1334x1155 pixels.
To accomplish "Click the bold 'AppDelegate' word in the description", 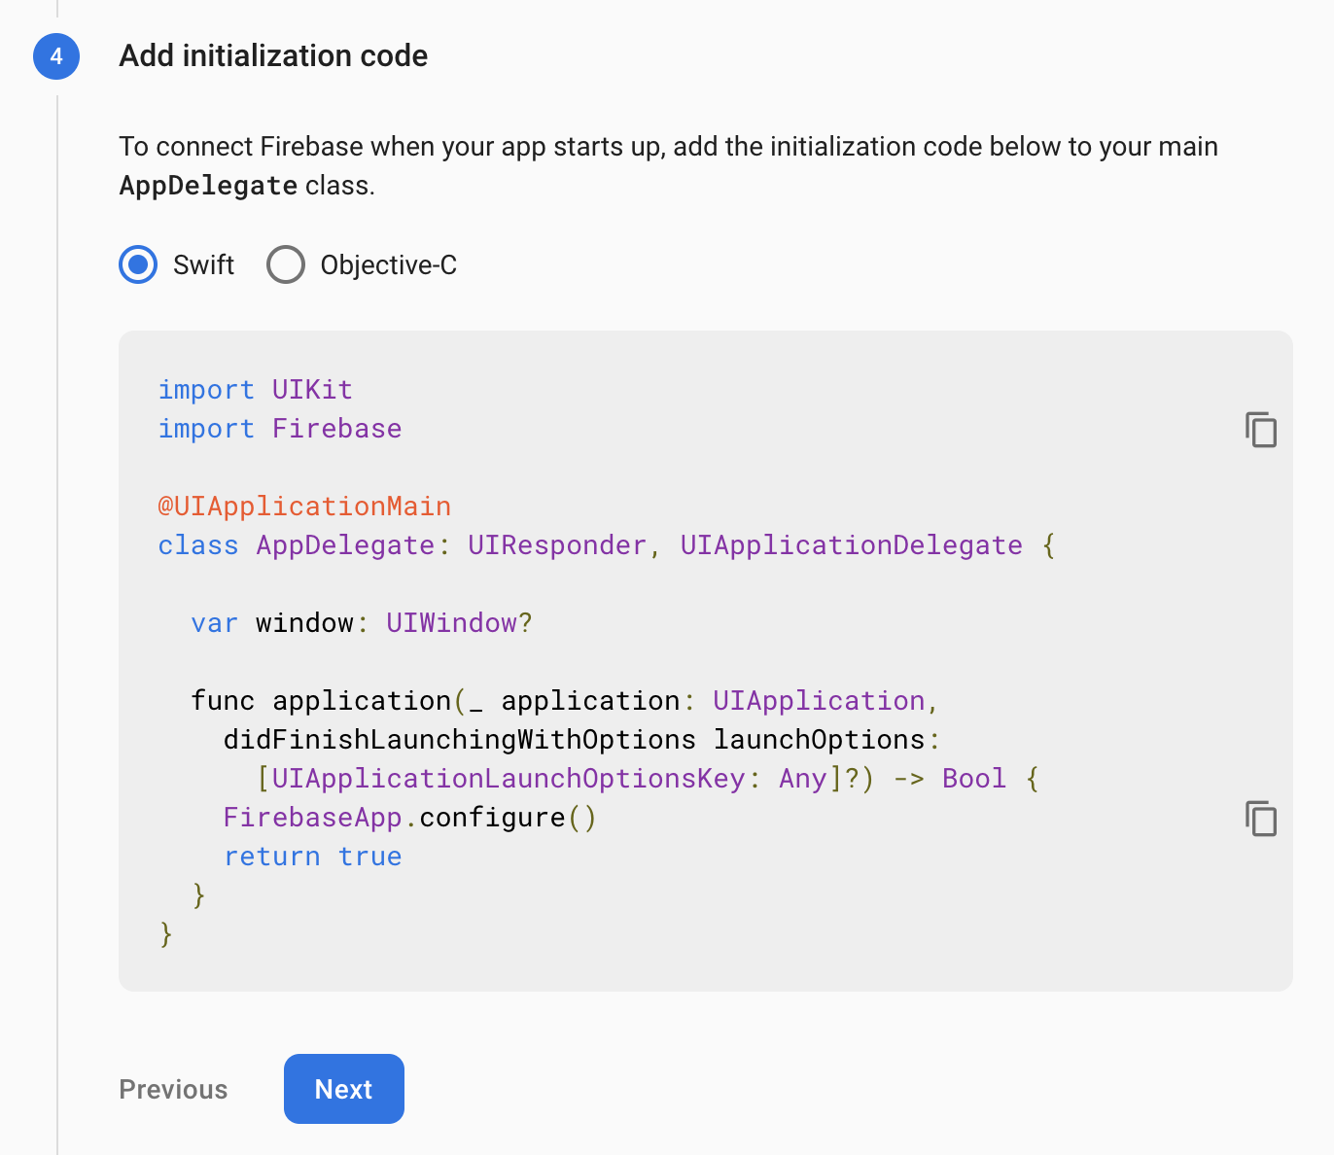I will [208, 186].
